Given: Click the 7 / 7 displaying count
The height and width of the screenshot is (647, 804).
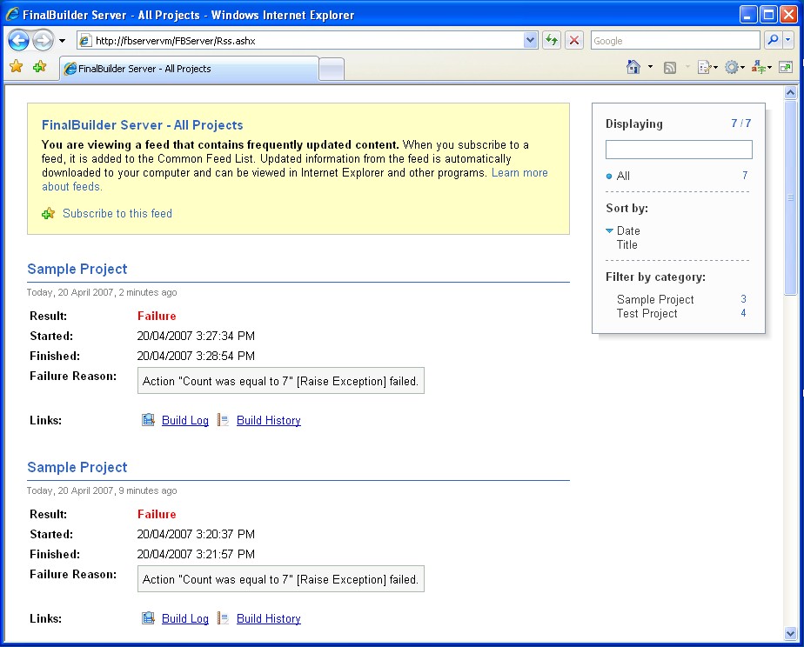Looking at the screenshot, I should click(741, 123).
